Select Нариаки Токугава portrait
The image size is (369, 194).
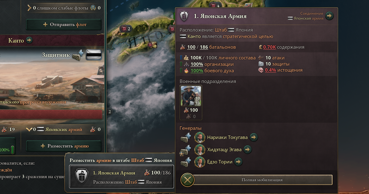tap(200, 138)
